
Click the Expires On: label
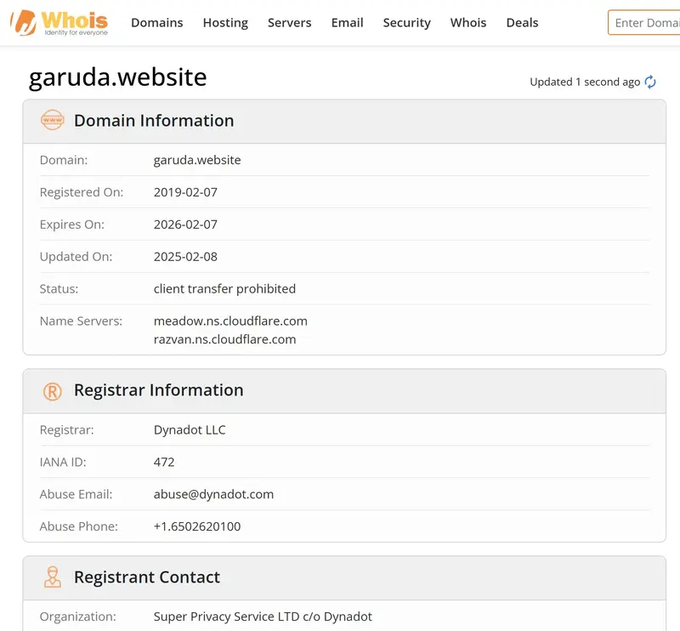tap(72, 225)
